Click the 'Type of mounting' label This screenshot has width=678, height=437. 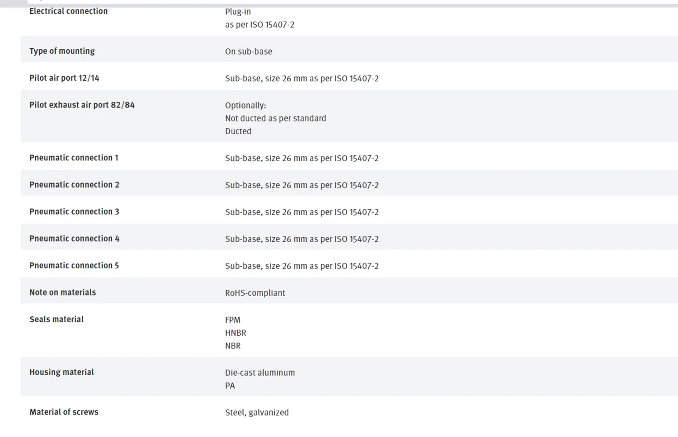click(62, 51)
